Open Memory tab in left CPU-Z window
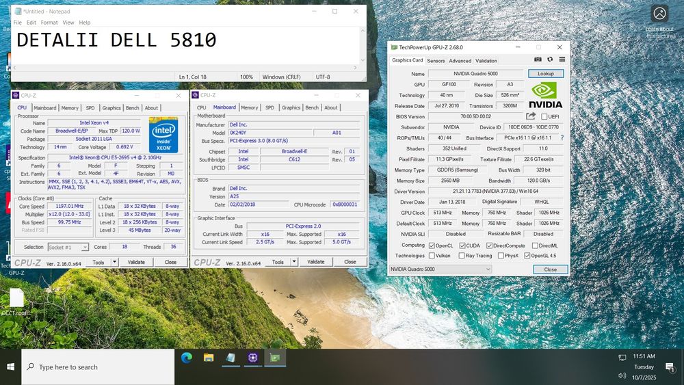The width and height of the screenshot is (684, 385). [x=70, y=107]
